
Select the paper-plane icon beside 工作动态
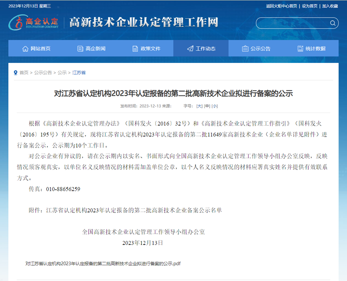point(190,48)
